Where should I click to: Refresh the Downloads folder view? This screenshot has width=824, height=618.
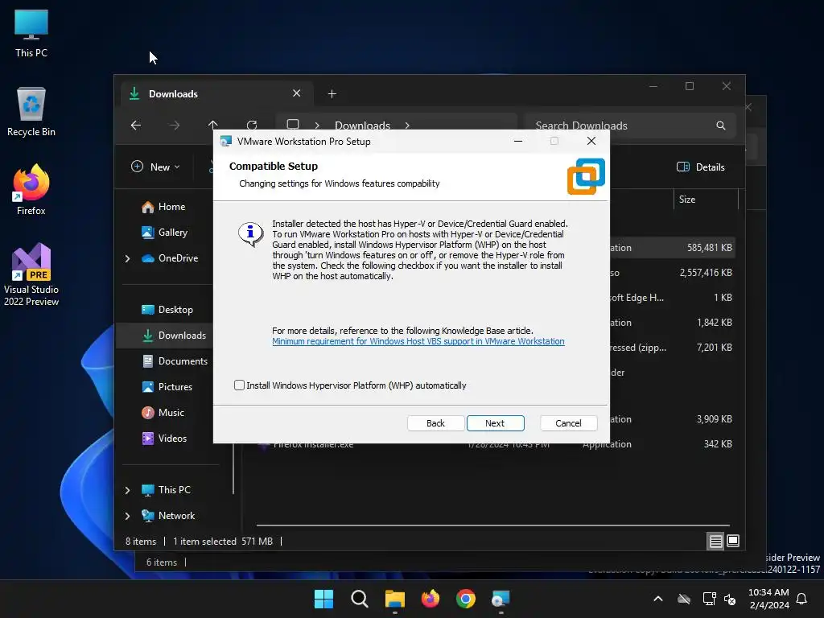tap(252, 125)
